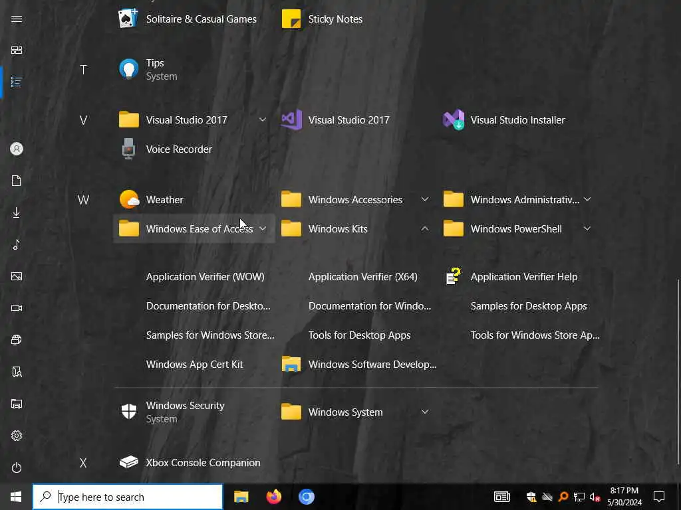Click the muted volume tray icon
The width and height of the screenshot is (681, 510).
click(x=595, y=497)
